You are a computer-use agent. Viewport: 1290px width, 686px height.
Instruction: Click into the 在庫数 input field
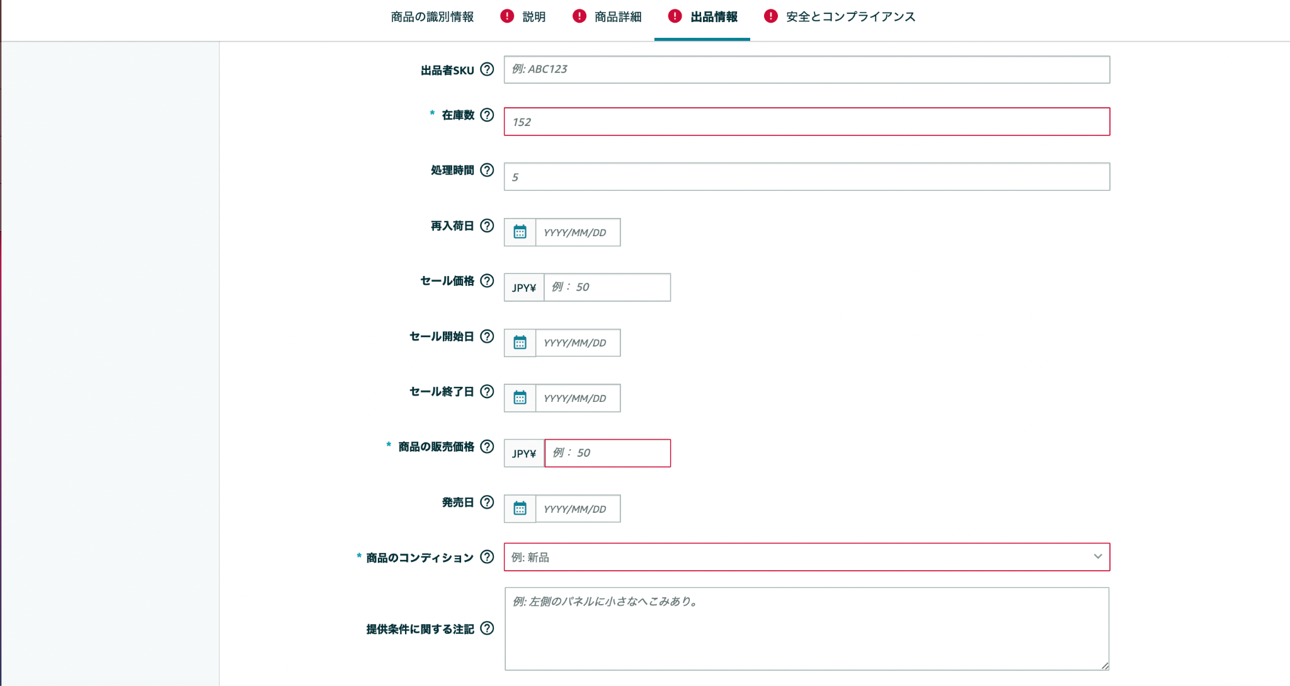pyautogui.click(x=807, y=122)
